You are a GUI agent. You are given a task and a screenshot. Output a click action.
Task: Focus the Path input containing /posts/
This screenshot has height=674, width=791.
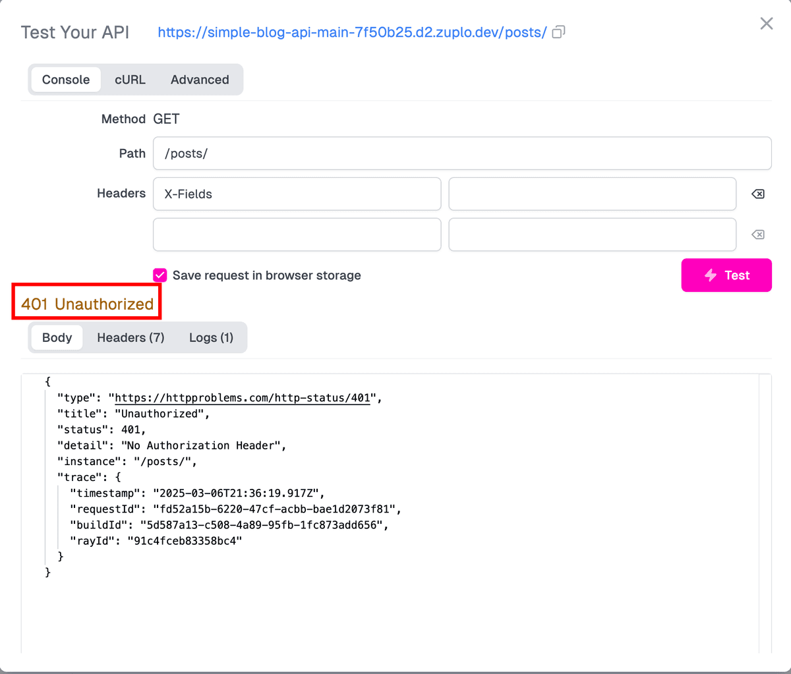[461, 154]
